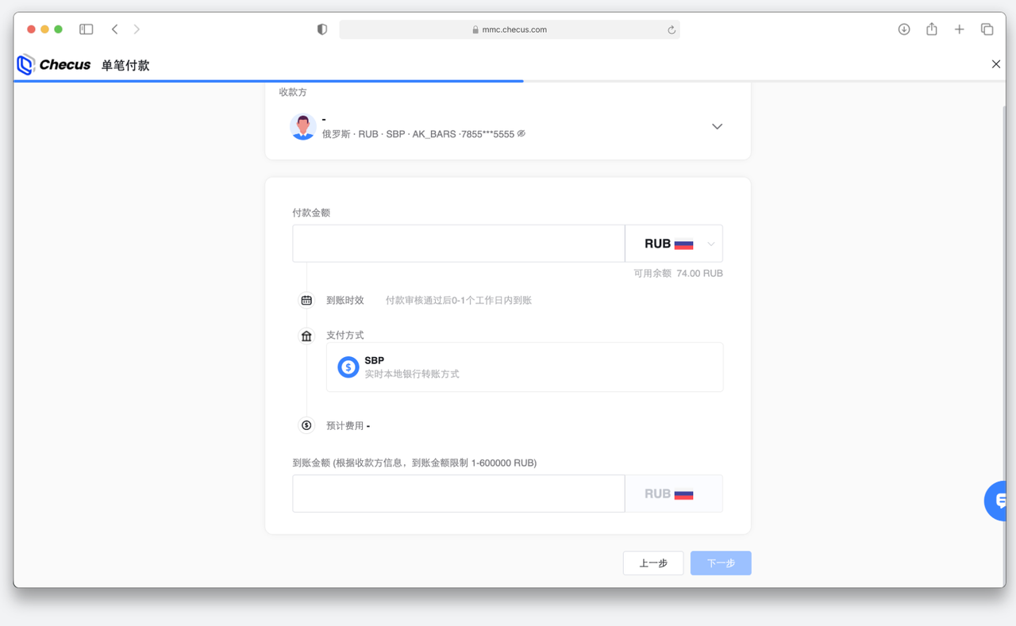Click the recipient avatar icon
Viewport: 1016px width, 626px height.
coord(303,127)
